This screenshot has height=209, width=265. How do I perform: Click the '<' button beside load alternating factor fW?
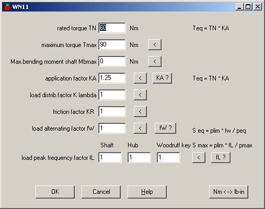(140, 128)
